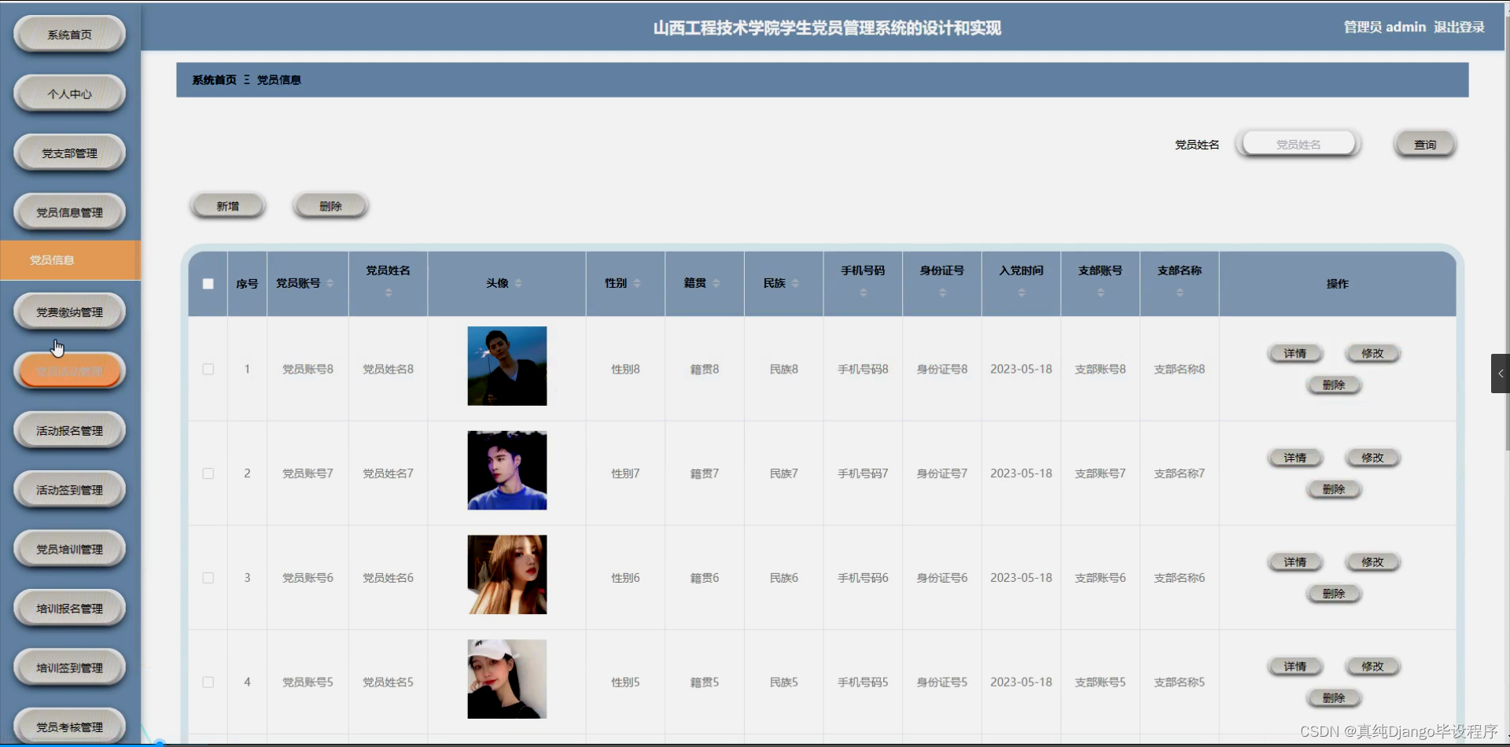The height and width of the screenshot is (747, 1510).
Task: Click the 党员姓名8 cell
Action: coord(388,369)
